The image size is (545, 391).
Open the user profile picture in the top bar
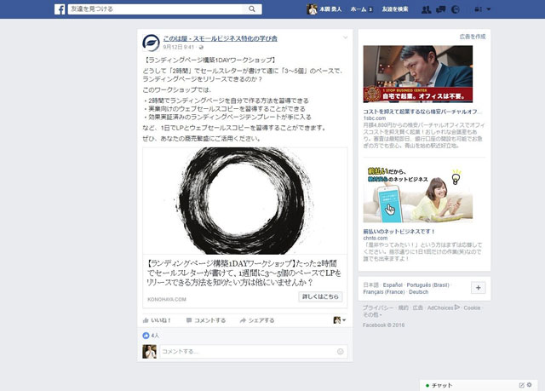pyautogui.click(x=312, y=9)
